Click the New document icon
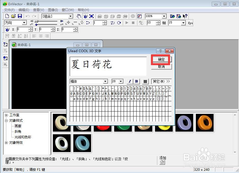Image resolution: width=239 pixels, height=173 pixels. point(7,16)
